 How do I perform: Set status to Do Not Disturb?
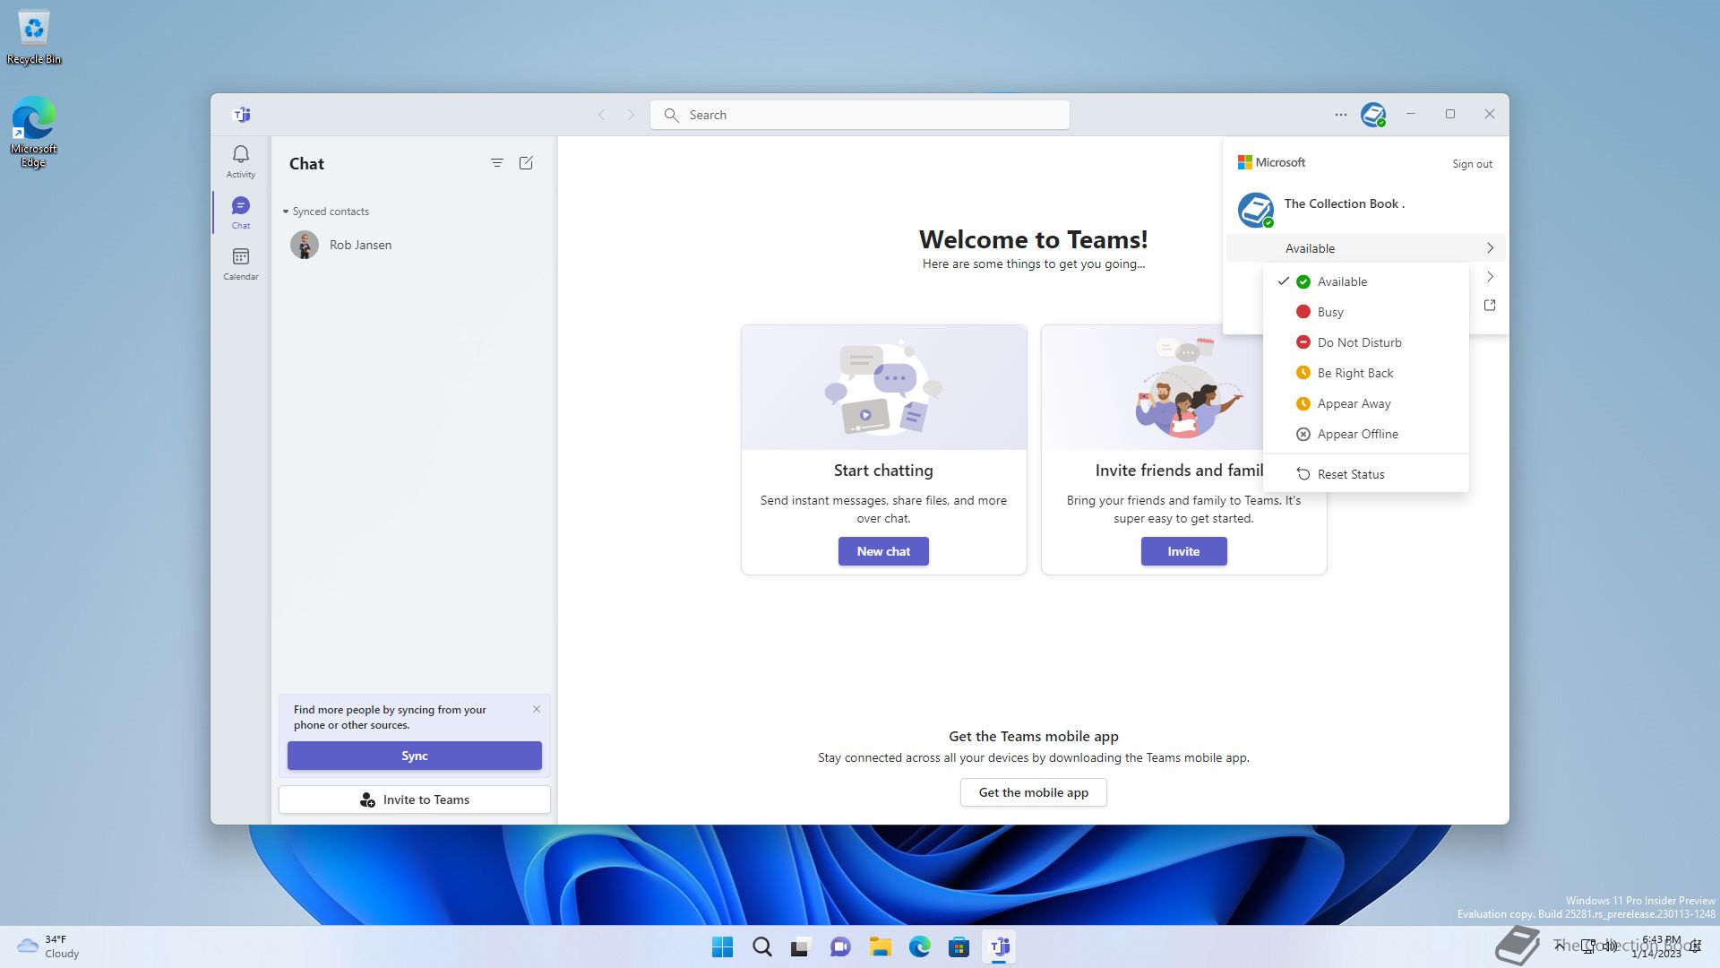1365,342
